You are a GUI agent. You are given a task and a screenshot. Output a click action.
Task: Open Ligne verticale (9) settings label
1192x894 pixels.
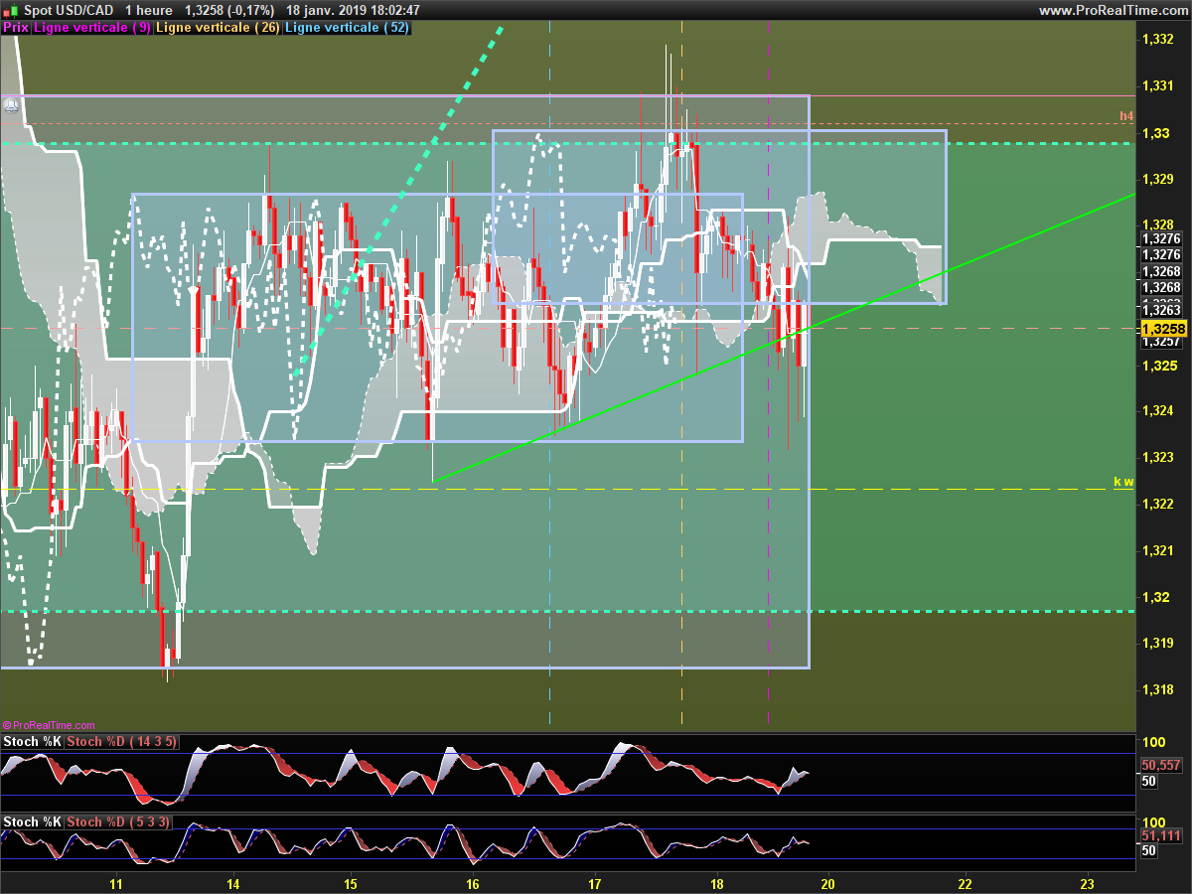[92, 28]
